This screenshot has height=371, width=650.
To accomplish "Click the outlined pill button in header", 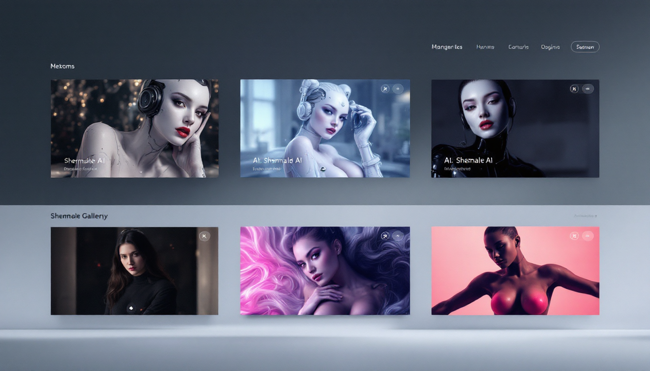I will tap(585, 47).
